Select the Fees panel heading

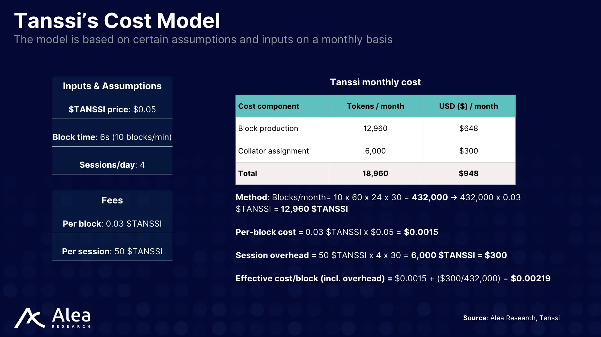click(112, 200)
